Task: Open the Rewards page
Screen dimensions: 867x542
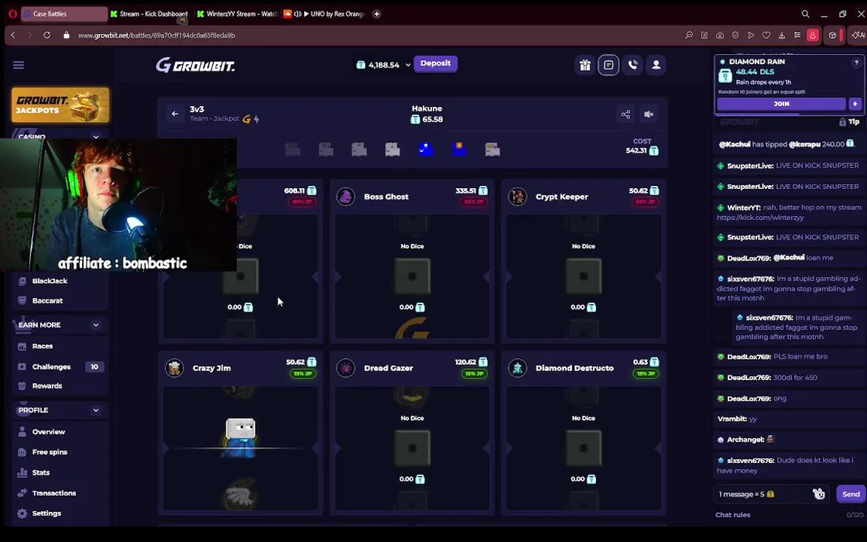Action: [x=47, y=386]
